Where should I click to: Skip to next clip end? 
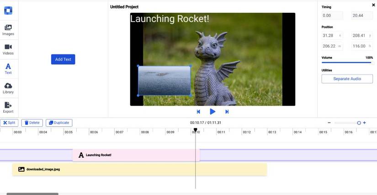pyautogui.click(x=227, y=112)
